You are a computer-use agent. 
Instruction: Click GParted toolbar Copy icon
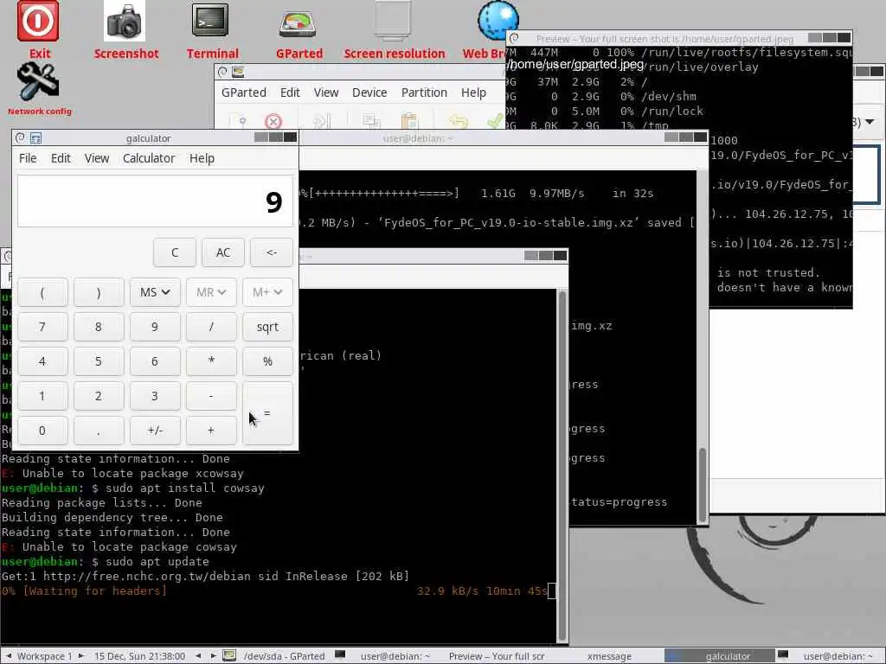click(x=370, y=121)
